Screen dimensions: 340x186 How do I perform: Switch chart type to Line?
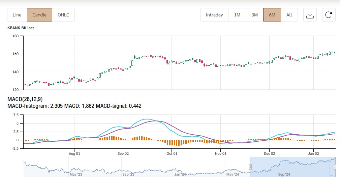tap(17, 15)
